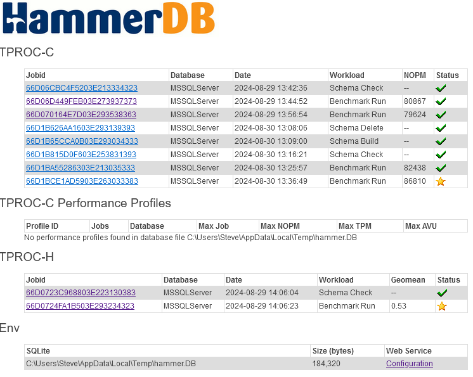Click the NOPM column header
Viewport: 473px width, 377px height.
point(415,75)
